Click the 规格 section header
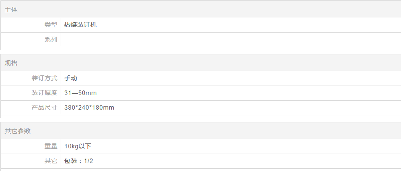Image resolution: width=406 pixels, height=174 pixels. pos(201,63)
